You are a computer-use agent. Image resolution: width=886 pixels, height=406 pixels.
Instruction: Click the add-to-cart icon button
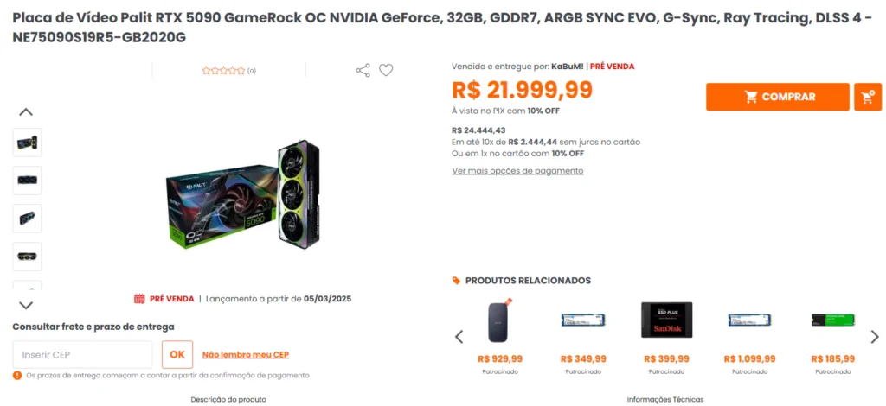tap(867, 97)
